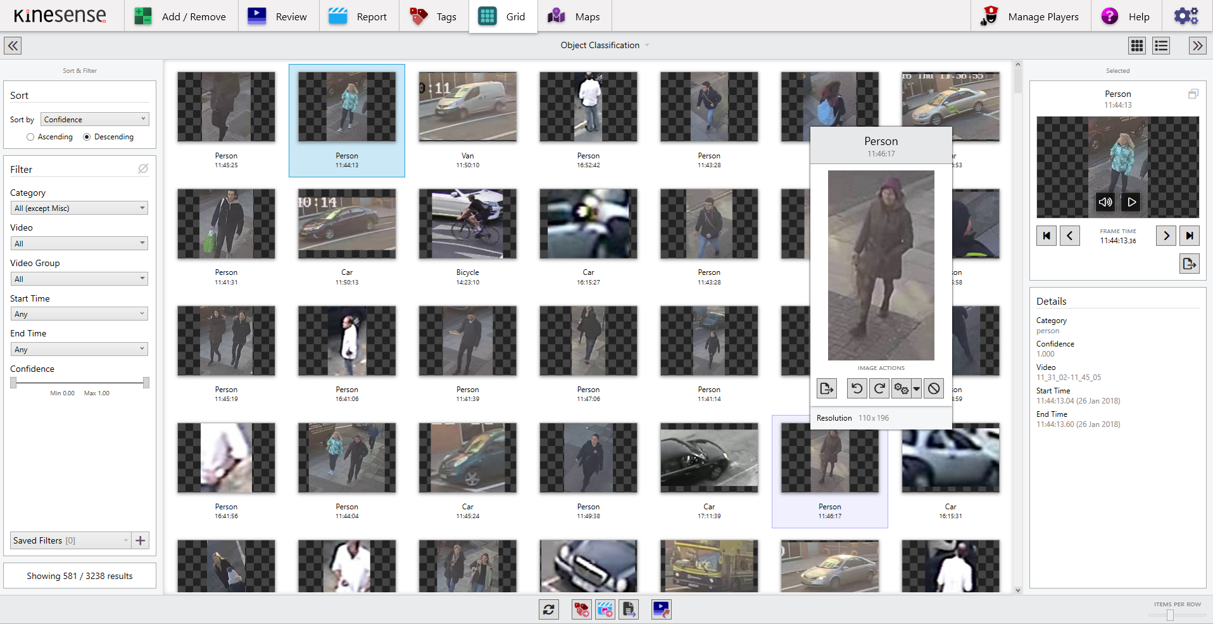Select Ascending sort order
1213x624 pixels.
tap(49, 137)
